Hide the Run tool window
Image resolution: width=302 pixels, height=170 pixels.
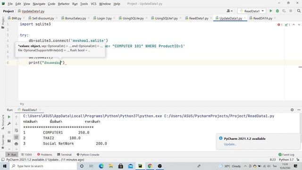299,110
